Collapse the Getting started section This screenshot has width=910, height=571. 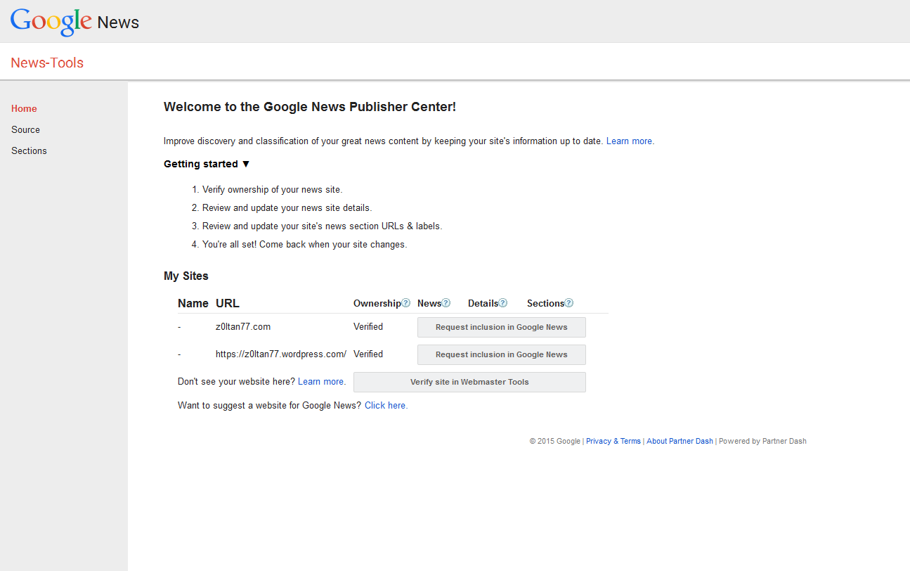pyautogui.click(x=207, y=164)
